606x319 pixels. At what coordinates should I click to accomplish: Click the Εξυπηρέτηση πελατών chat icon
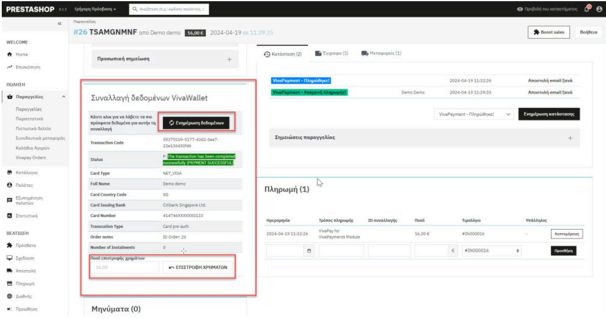tap(10, 200)
